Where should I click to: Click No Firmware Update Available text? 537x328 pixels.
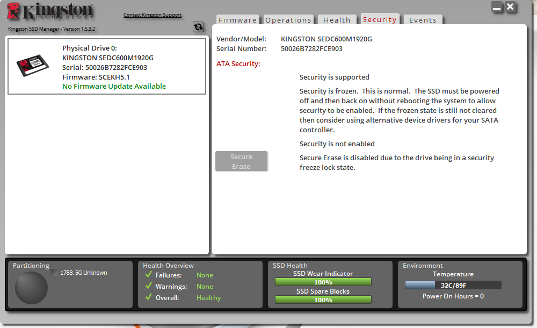114,86
